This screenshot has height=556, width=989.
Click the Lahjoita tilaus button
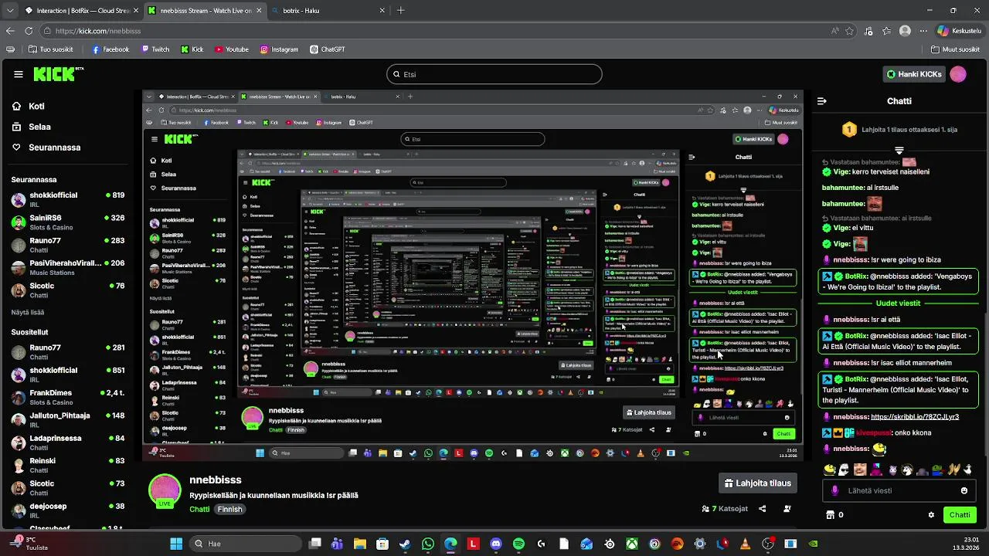pyautogui.click(x=757, y=483)
